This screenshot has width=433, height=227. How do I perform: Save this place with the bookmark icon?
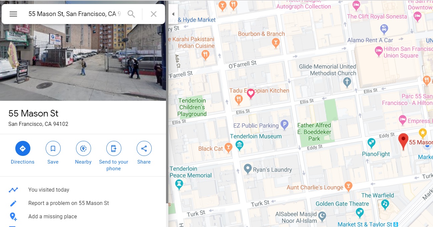[53, 149]
